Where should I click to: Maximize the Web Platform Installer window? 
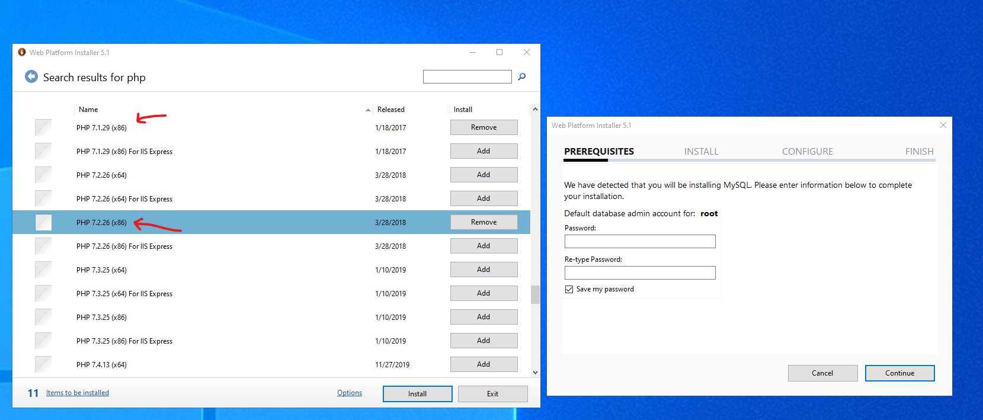(499, 52)
